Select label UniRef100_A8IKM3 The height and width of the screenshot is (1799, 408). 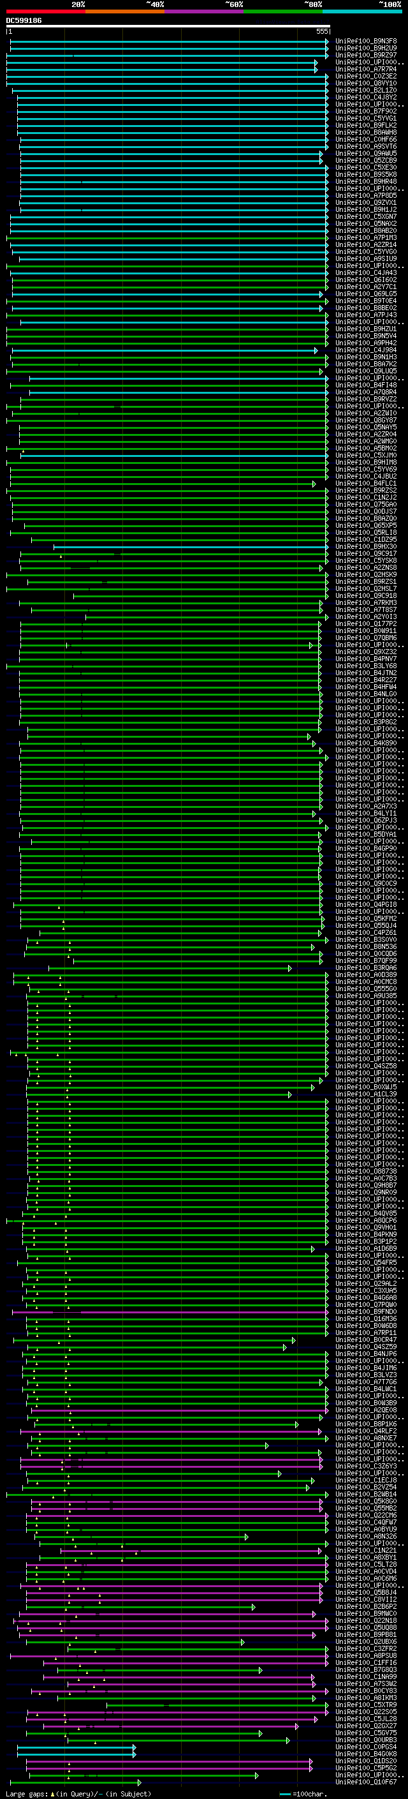[366, 1697]
